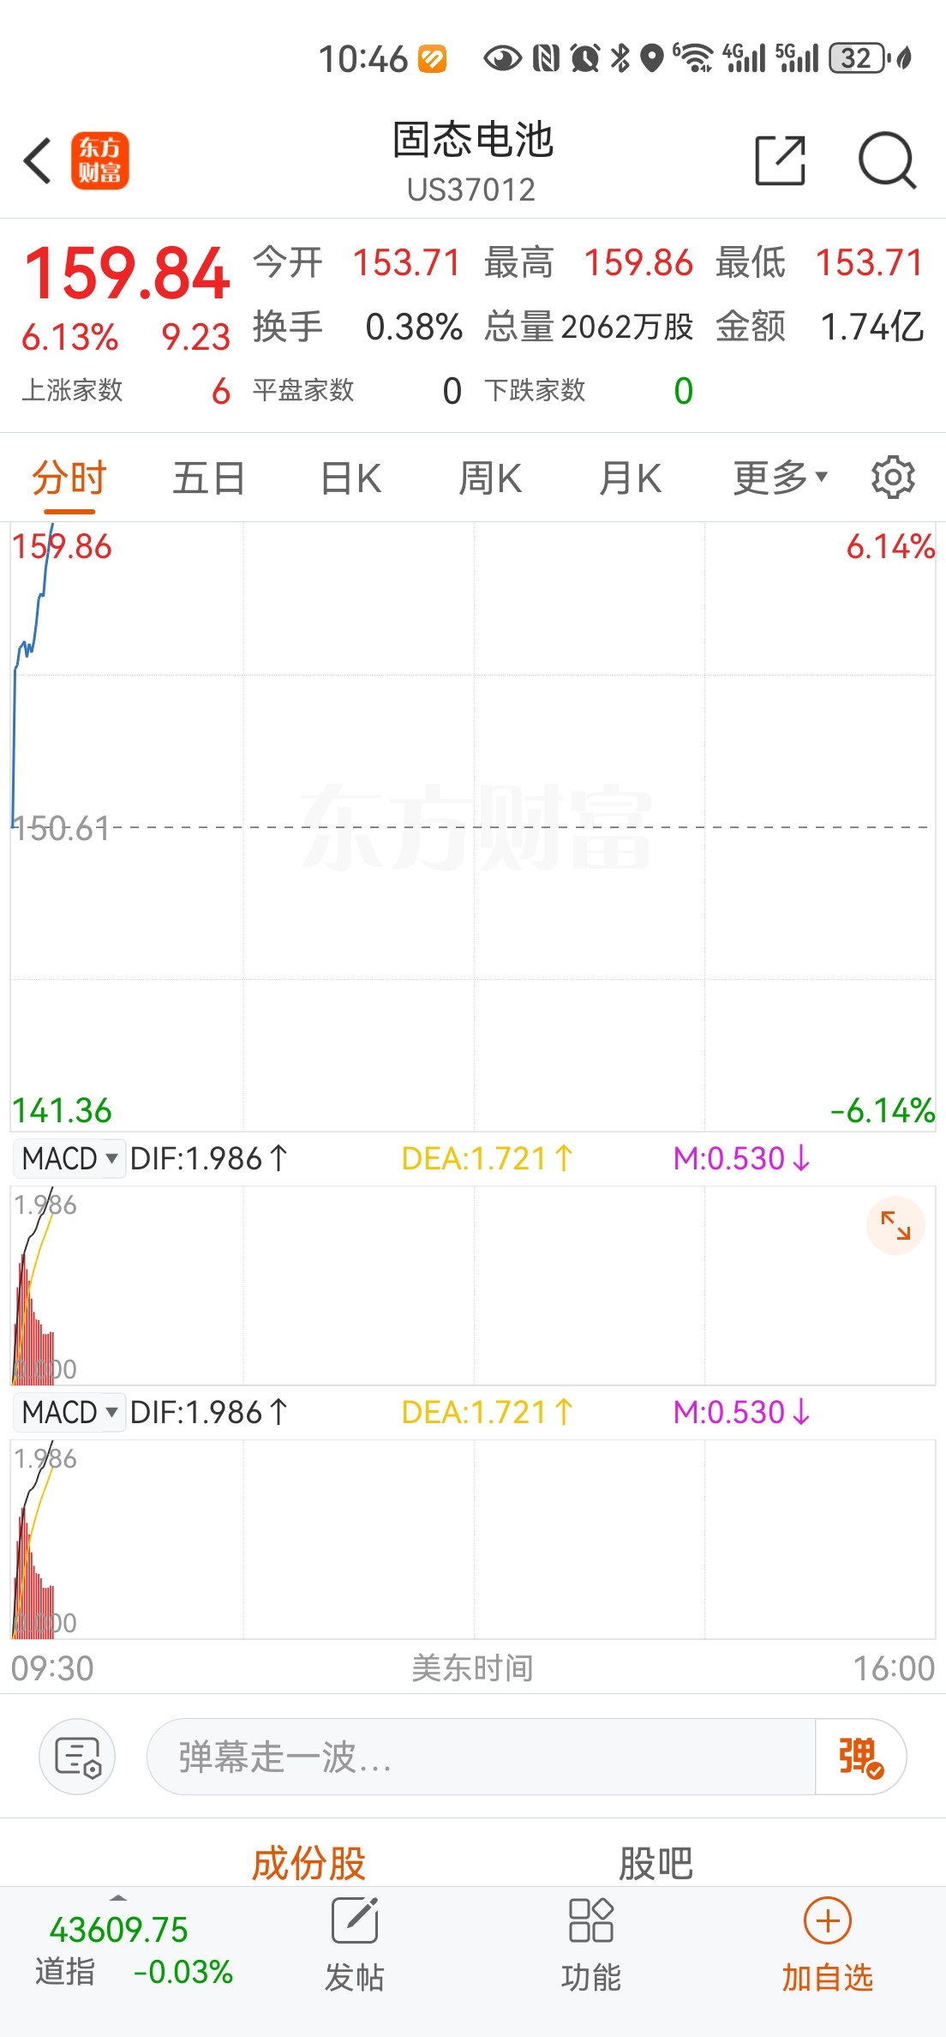The image size is (946, 2037).
Task: Open the Eastmoney logo home icon
Action: (x=99, y=160)
